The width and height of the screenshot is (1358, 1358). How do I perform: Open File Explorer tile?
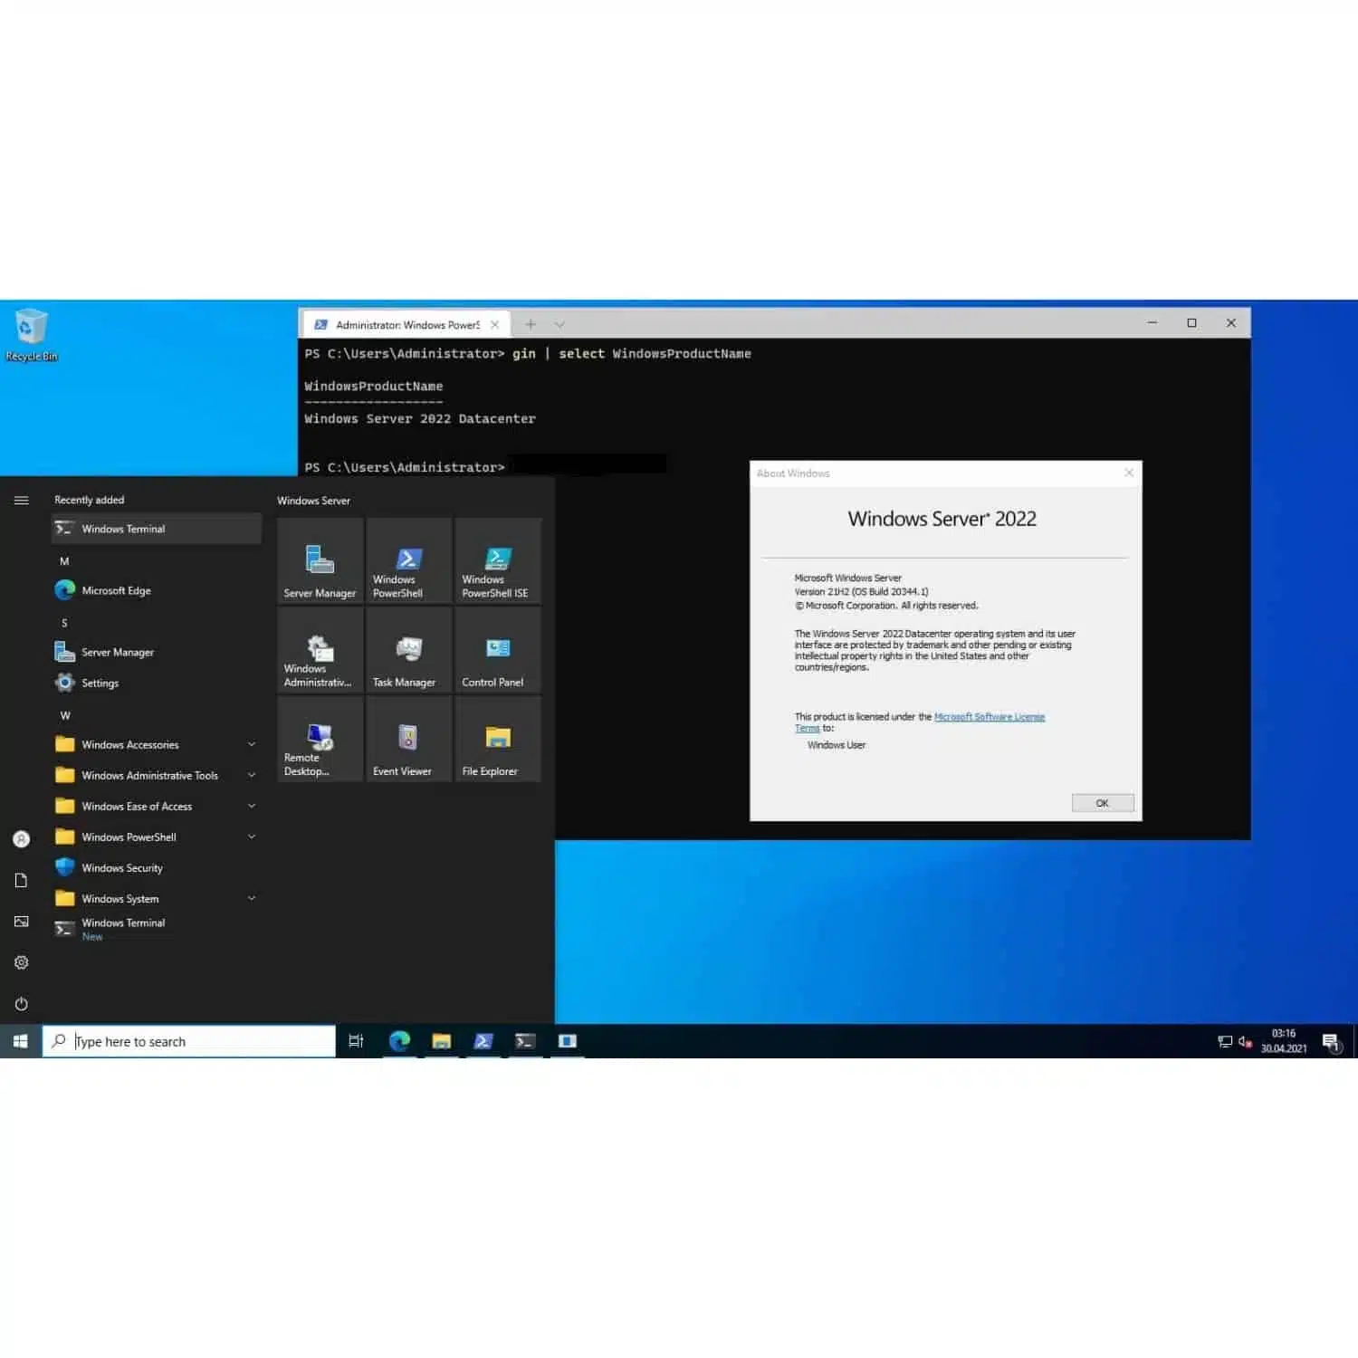(x=498, y=739)
